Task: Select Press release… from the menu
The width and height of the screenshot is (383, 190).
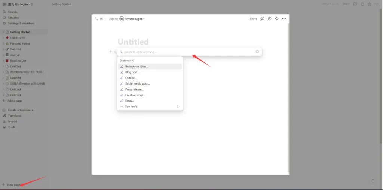Action: click(x=150, y=89)
